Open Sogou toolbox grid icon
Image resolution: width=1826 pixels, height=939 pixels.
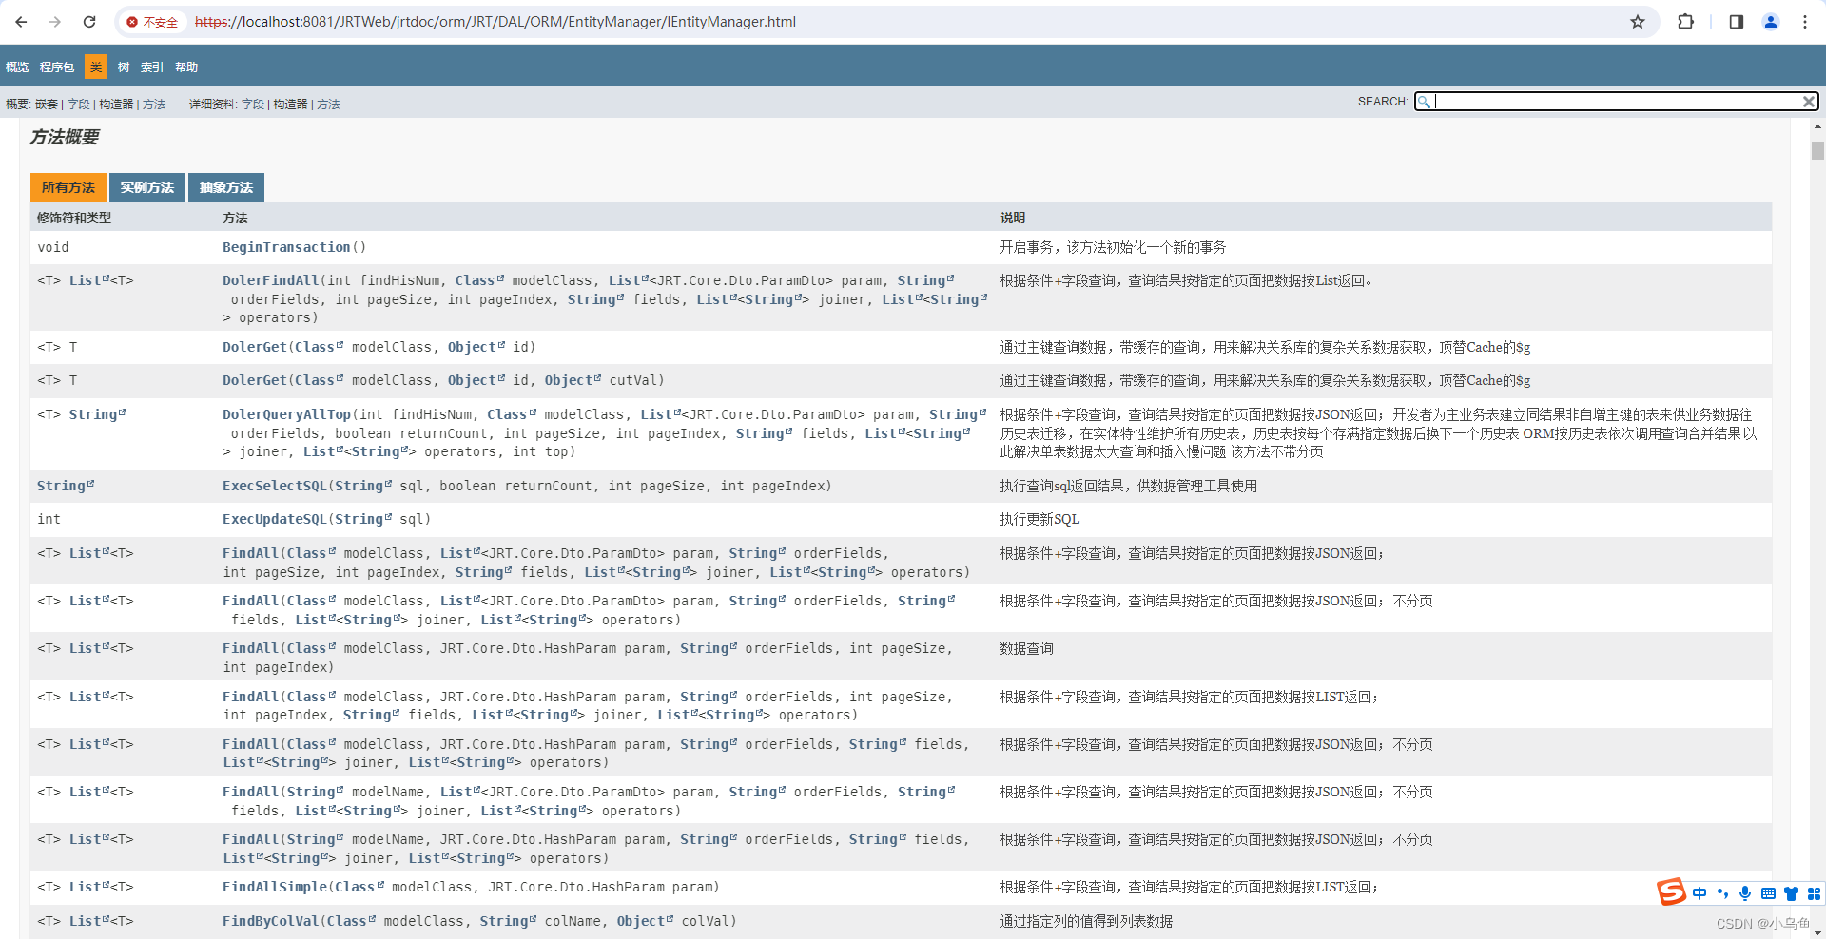coord(1814,893)
